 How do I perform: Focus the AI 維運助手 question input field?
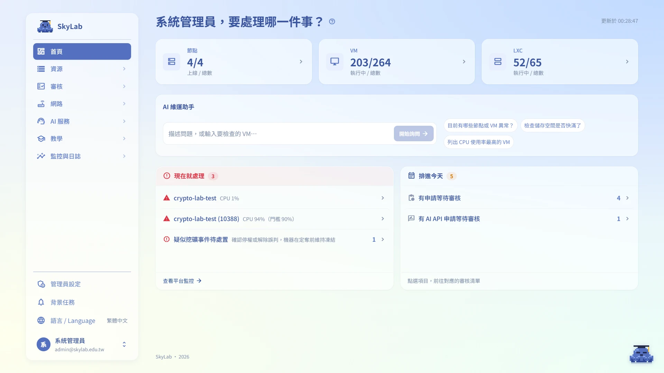click(x=278, y=134)
